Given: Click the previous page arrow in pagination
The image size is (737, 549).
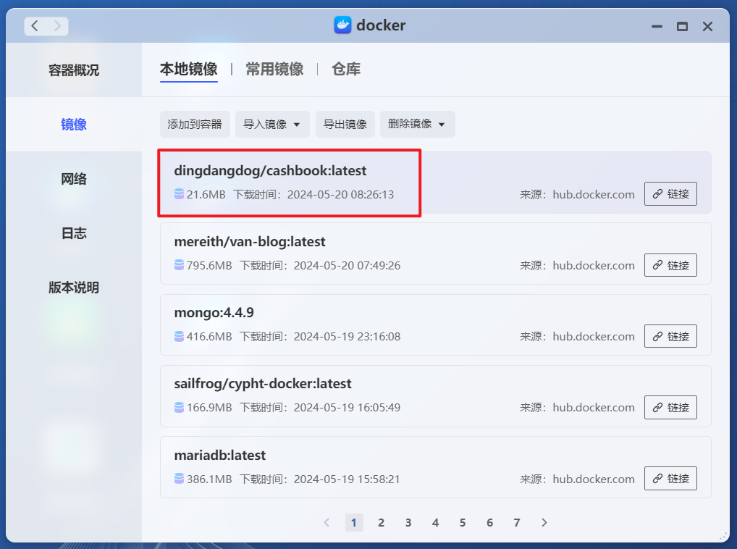Looking at the screenshot, I should point(327,523).
